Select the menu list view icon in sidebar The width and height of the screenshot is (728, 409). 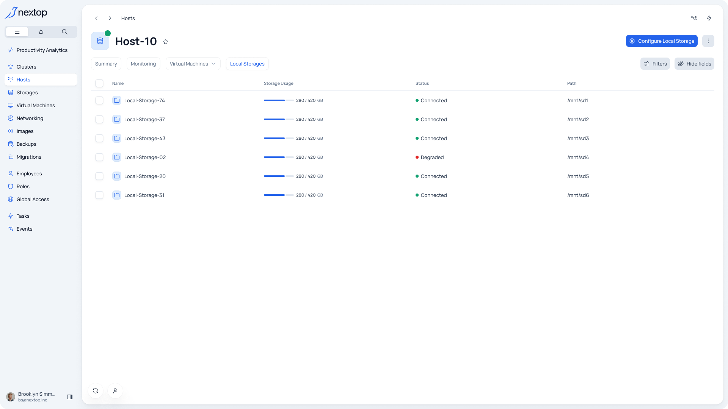(17, 32)
